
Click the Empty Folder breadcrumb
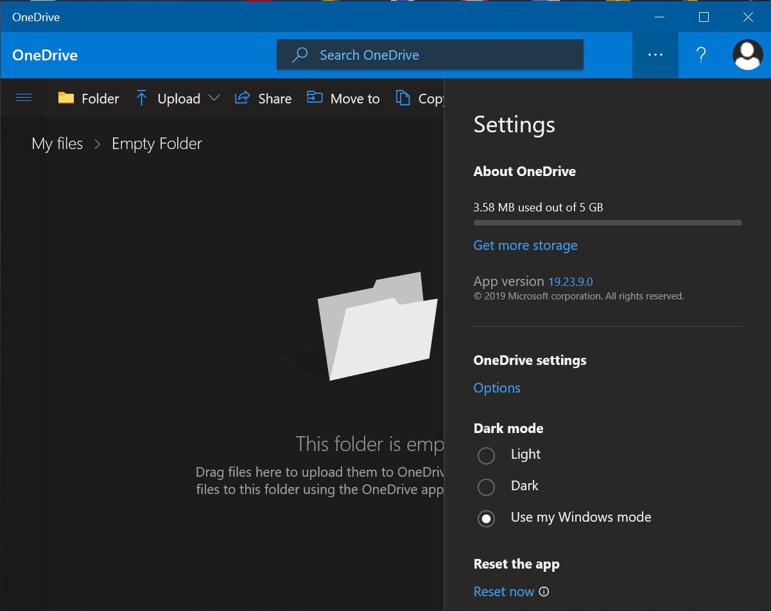coord(157,144)
